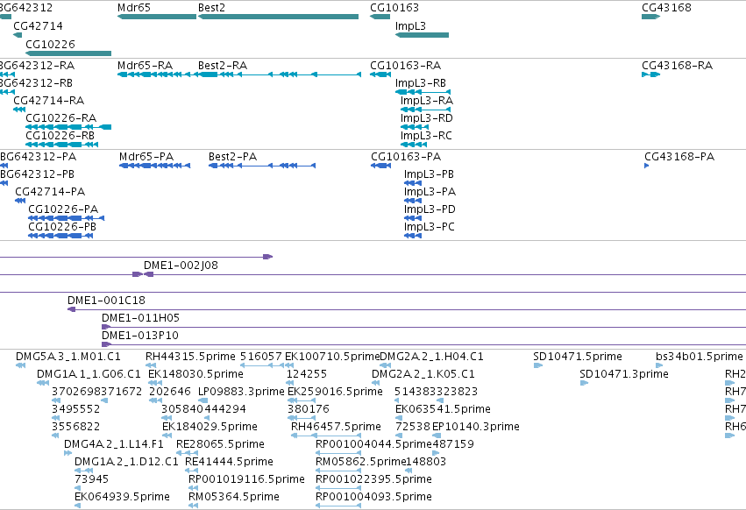Image resolution: width=746 pixels, height=510 pixels.
Task: Select the RP001019116.5prime EST
Action: tap(193, 489)
